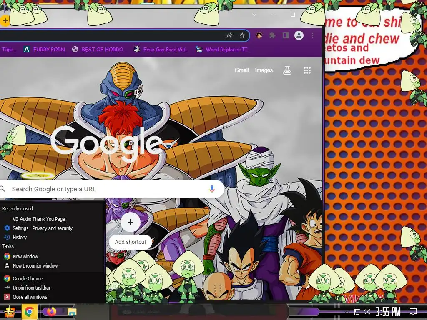427x320 pixels.
Task: Bookmark this page with the star icon
Action: (242, 36)
